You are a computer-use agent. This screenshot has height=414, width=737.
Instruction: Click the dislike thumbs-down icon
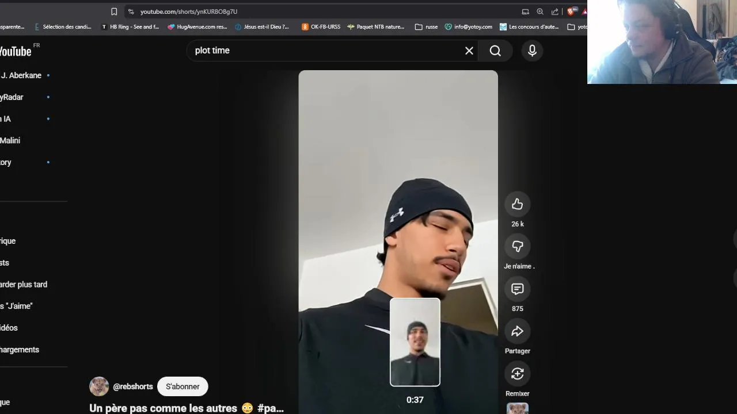pyautogui.click(x=517, y=247)
